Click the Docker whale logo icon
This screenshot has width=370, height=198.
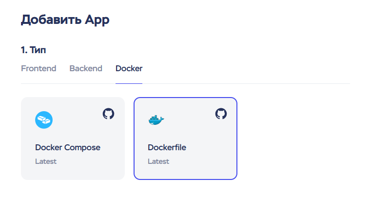coord(156,120)
